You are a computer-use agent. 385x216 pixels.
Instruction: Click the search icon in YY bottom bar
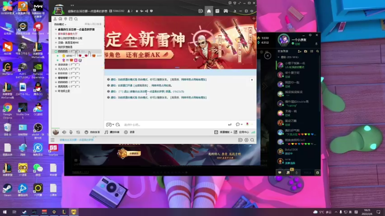pos(252,140)
